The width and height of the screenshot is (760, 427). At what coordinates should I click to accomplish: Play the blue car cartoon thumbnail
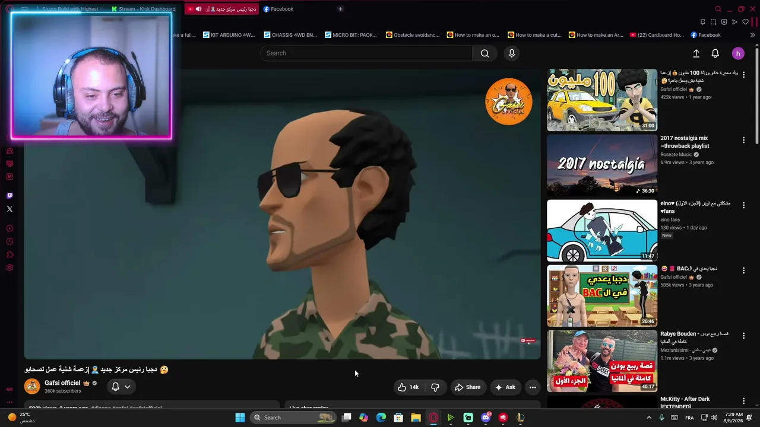602,231
